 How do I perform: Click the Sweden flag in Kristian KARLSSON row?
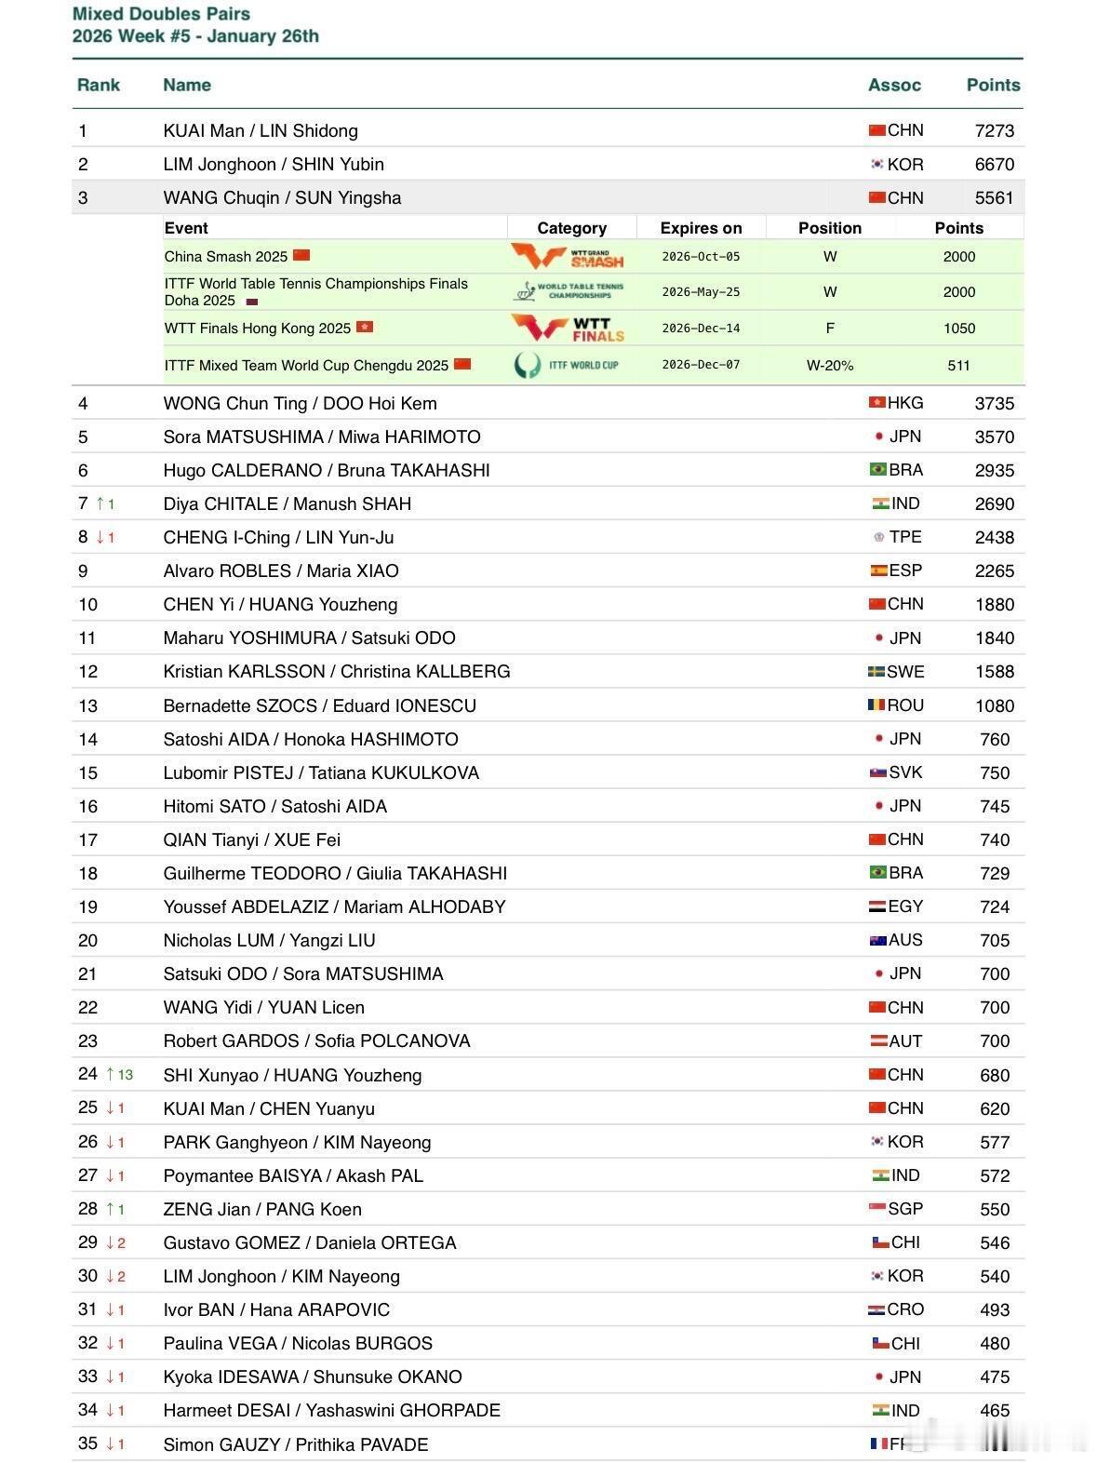pyautogui.click(x=876, y=671)
